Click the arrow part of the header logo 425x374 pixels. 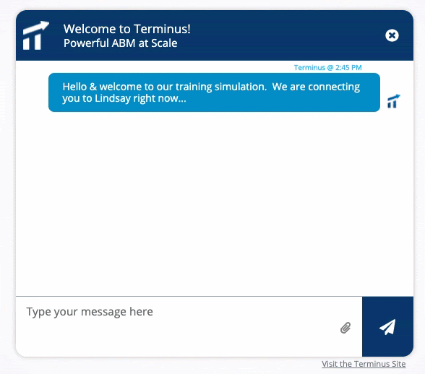(x=36, y=27)
